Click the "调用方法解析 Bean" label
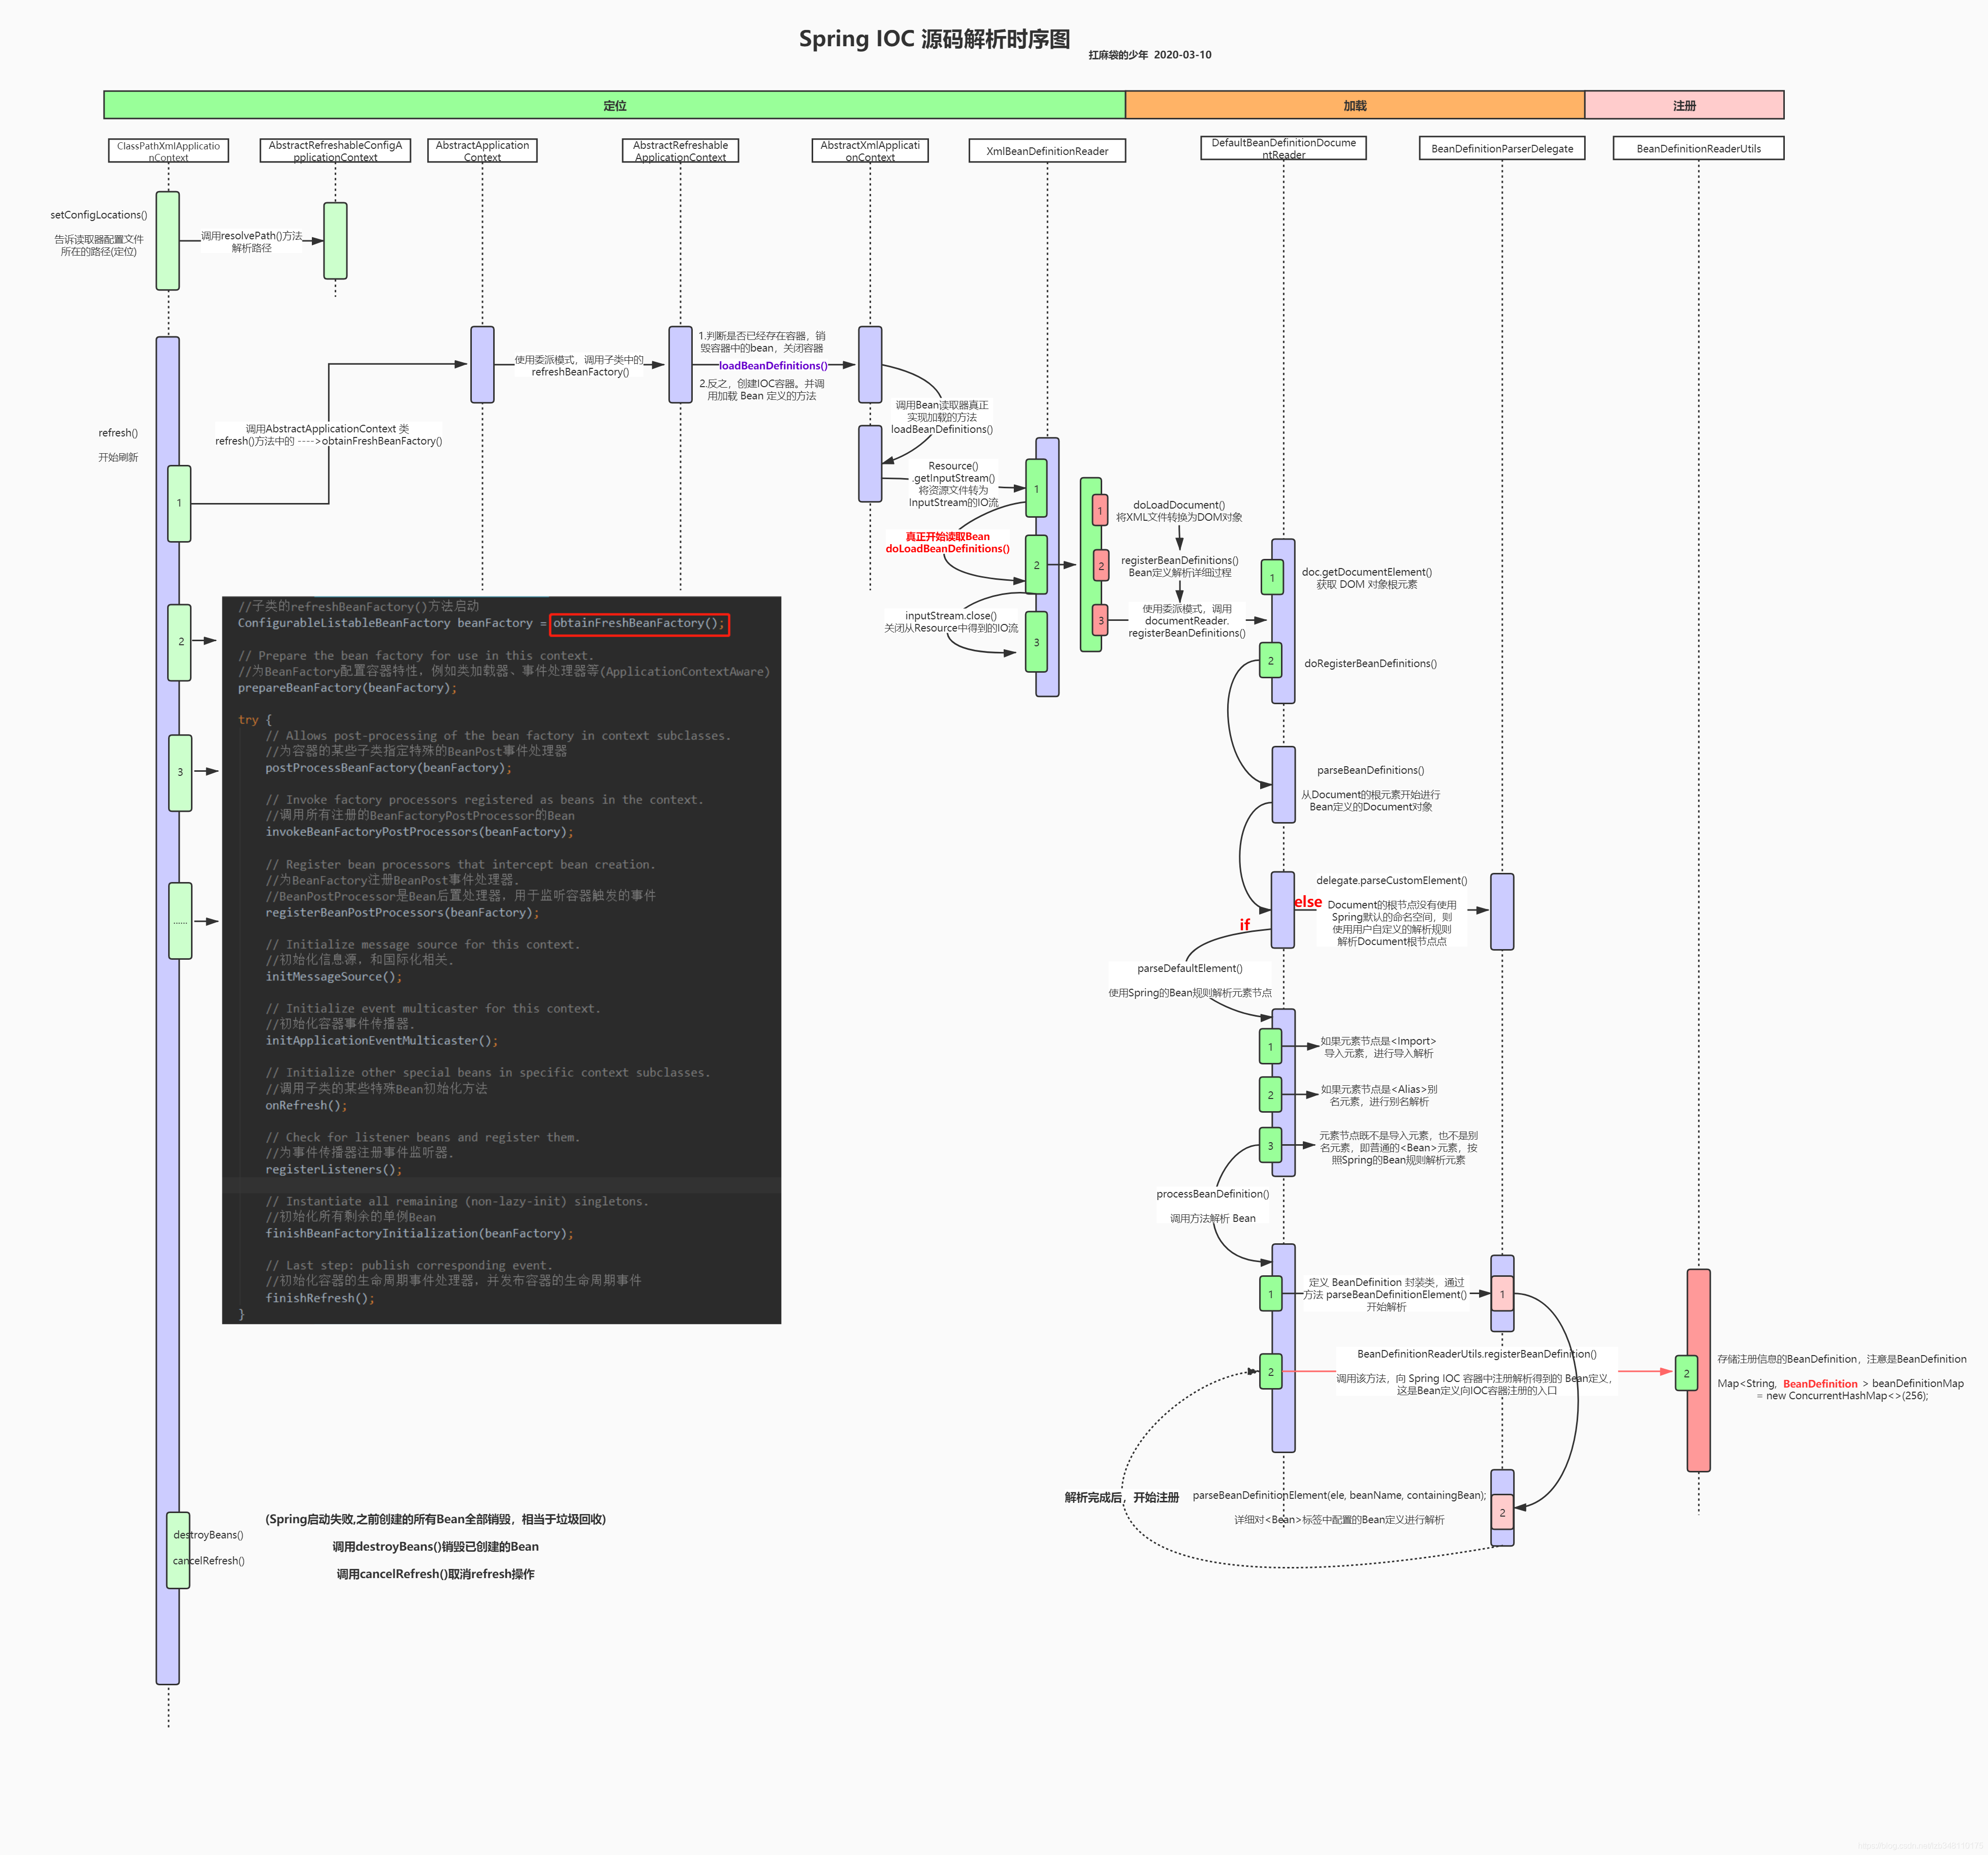1988x1855 pixels. [x=1212, y=1219]
